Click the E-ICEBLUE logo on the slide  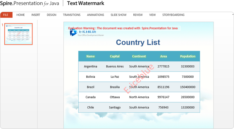click(87, 33)
